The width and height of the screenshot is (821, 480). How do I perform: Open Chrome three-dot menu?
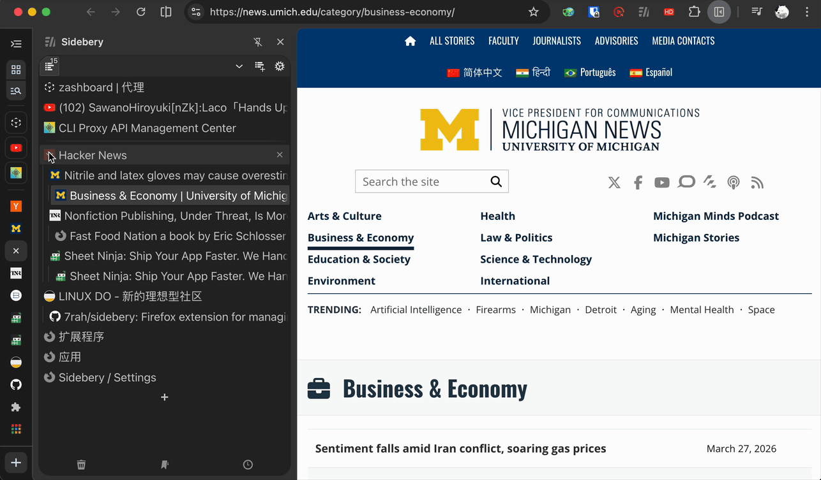[x=806, y=12]
